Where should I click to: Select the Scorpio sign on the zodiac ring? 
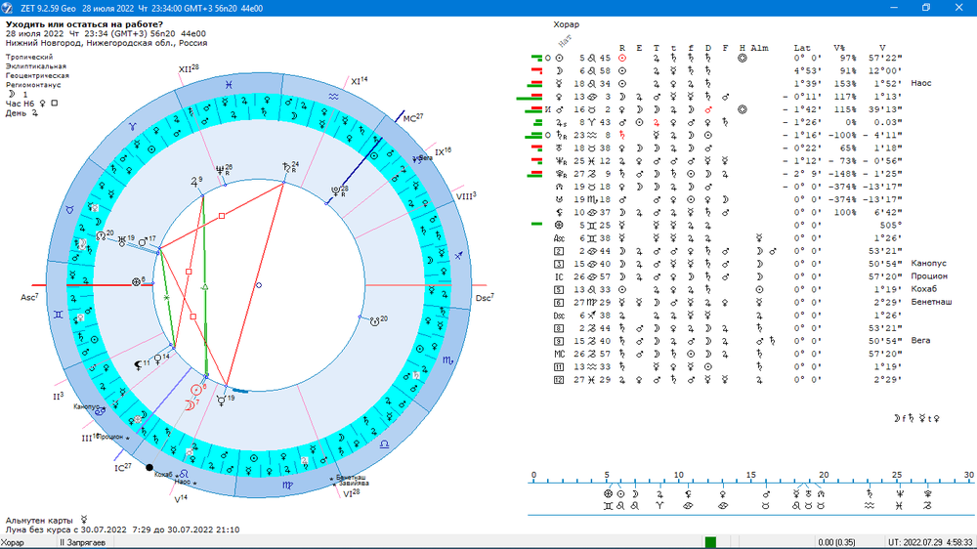[447, 360]
